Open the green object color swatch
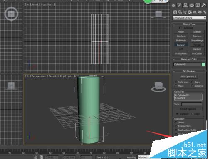The image size is (208, 159). coord(203,65)
